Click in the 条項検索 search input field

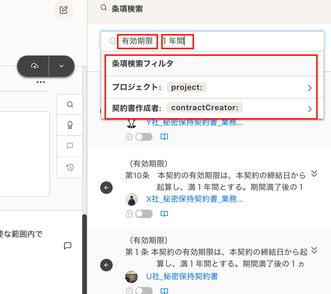pos(254,41)
